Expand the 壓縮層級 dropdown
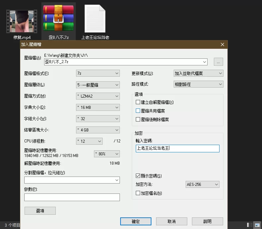This screenshot has height=229, width=262. pos(98,85)
